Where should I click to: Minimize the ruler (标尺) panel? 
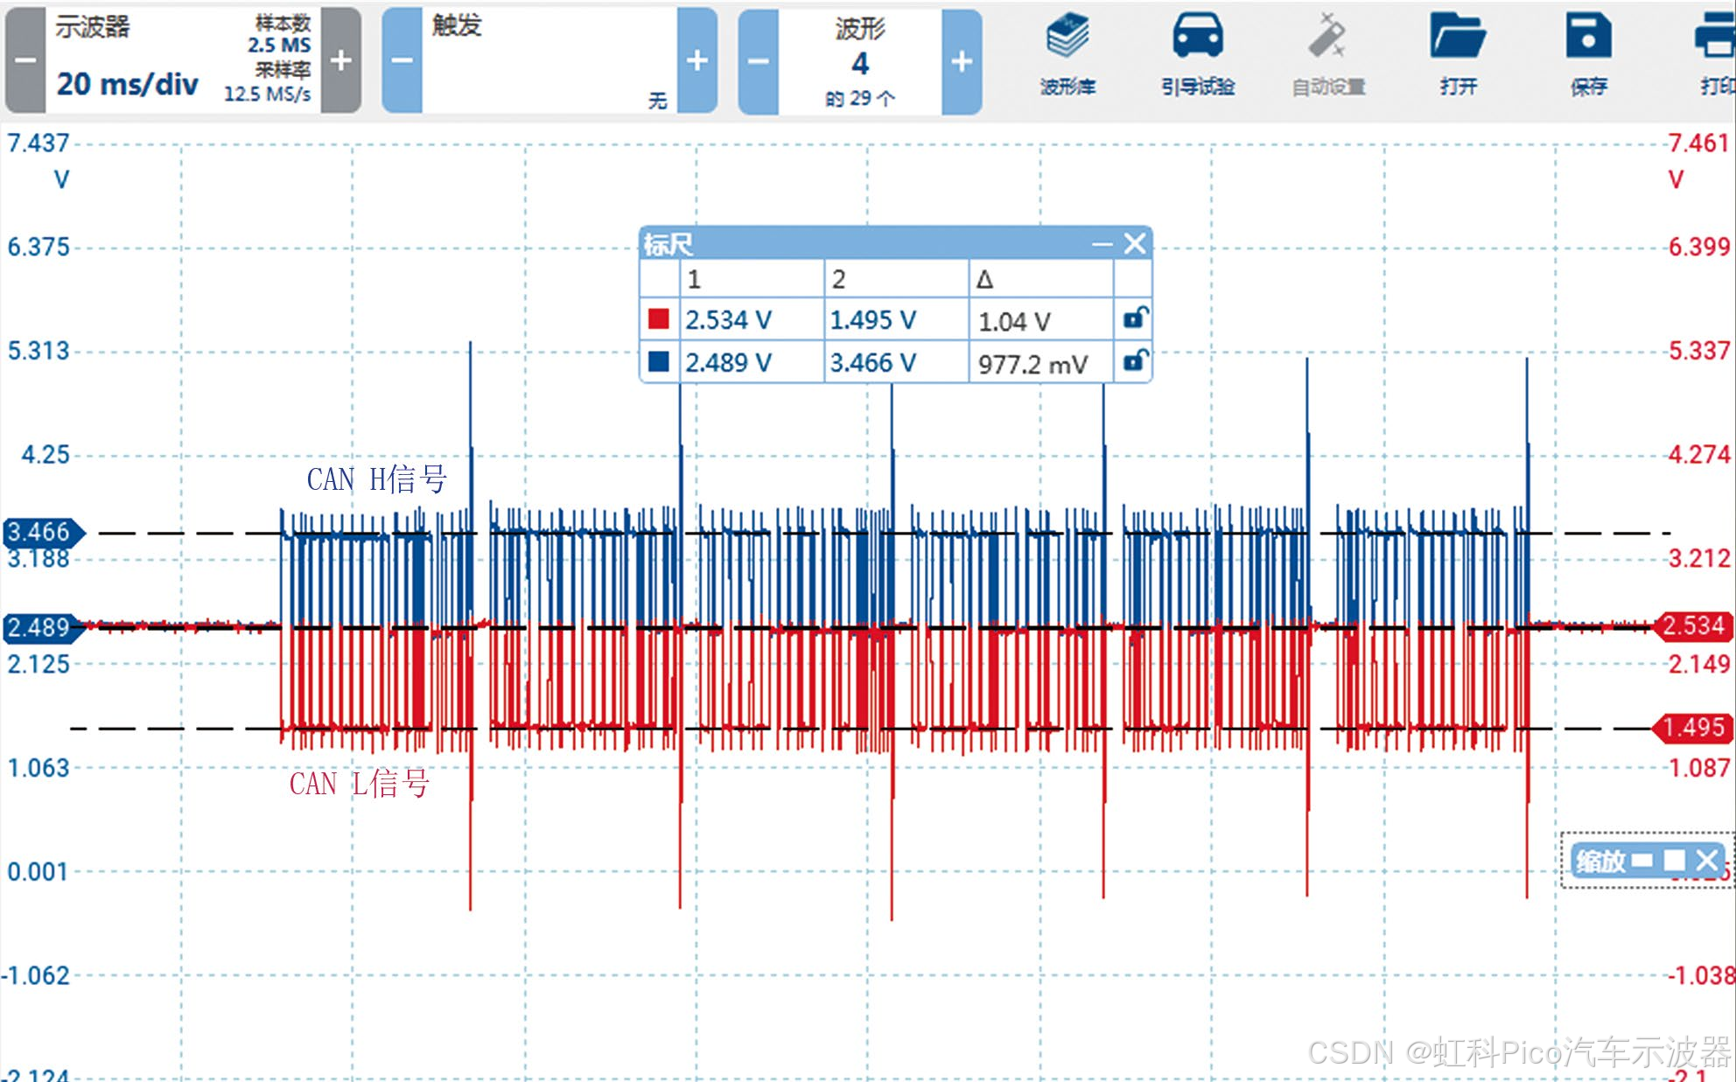1102,244
